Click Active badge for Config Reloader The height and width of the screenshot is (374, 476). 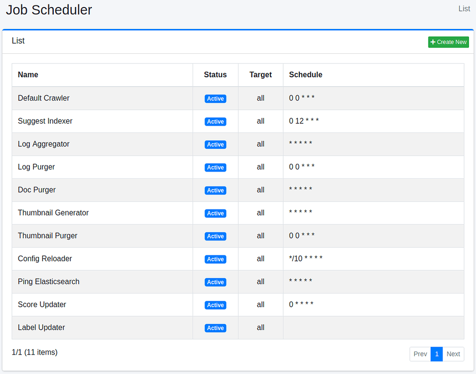pyautogui.click(x=216, y=259)
